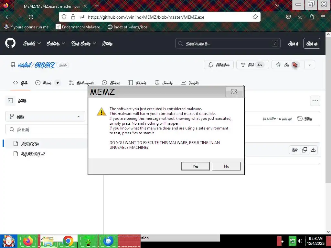331x248 pixels.
Task: Open tracking protection shield icon
Action: [64, 17]
